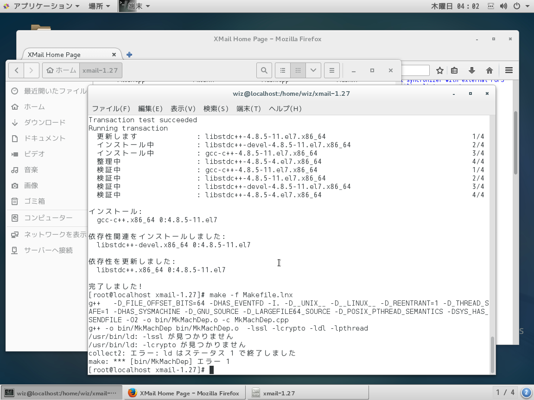534x400 pixels.
Task: Open the terminal ファイル(F) menu
Action: 111,108
